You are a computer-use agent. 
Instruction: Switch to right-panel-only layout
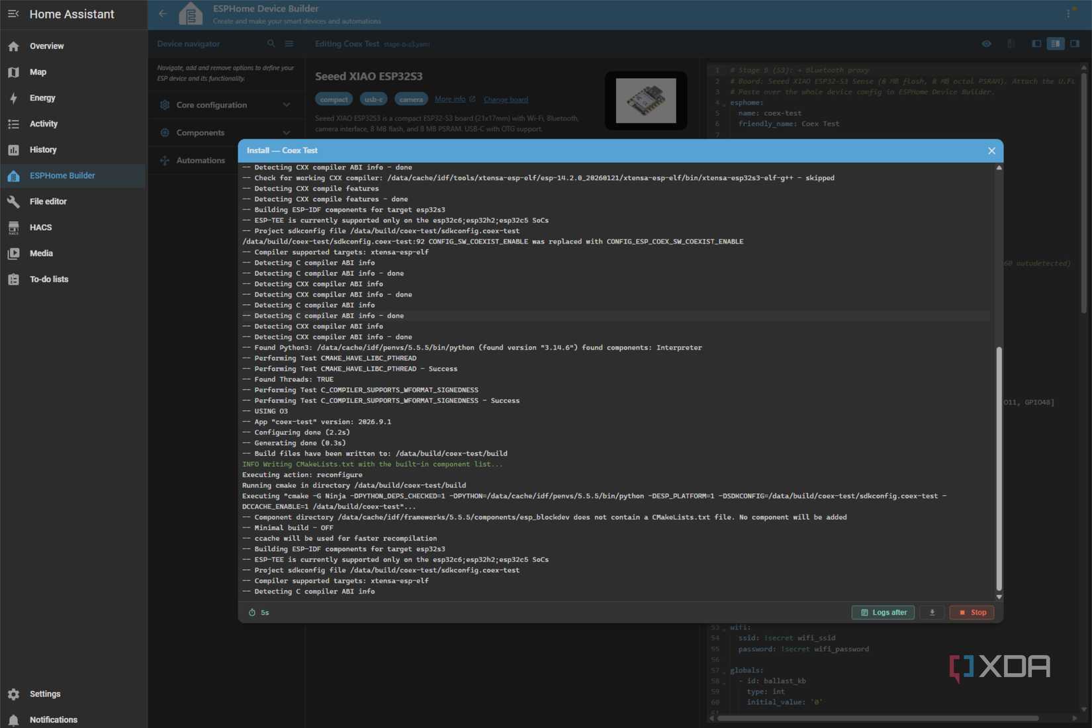click(x=1075, y=44)
